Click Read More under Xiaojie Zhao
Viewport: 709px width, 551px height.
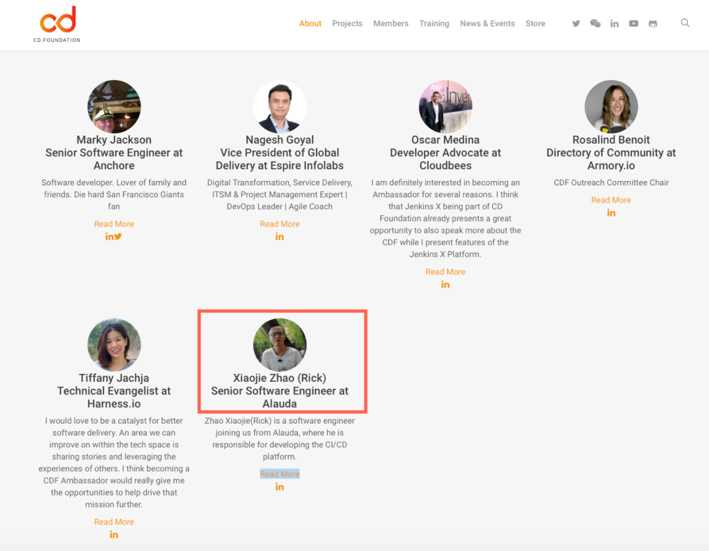tap(280, 474)
